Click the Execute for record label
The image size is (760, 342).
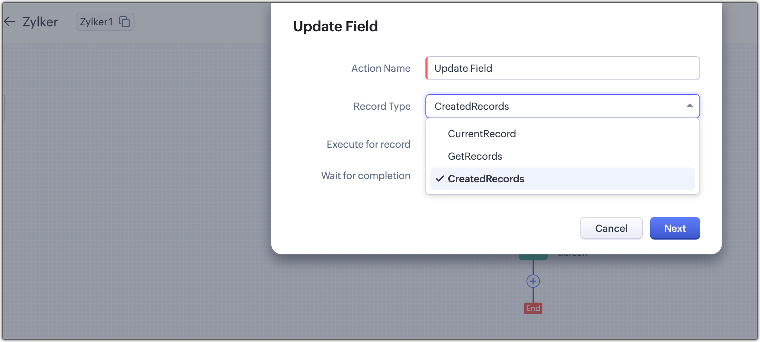(368, 144)
